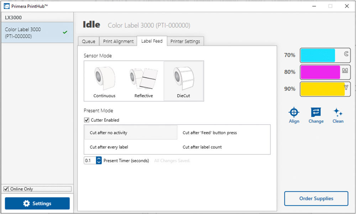Click the All Changes Saved message
This screenshot has width=356, height=214.
click(172, 161)
